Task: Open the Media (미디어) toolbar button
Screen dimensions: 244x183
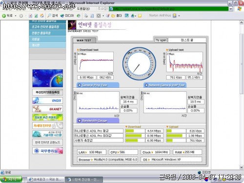Action: [x=67, y=16]
